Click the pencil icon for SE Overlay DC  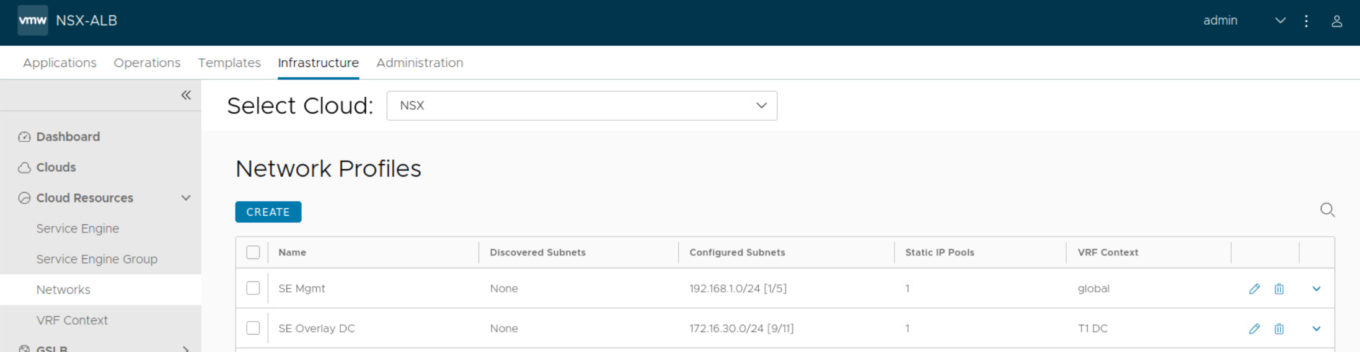pos(1254,328)
